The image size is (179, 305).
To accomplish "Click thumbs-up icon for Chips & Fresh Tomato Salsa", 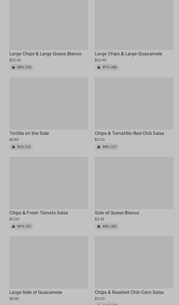I will tap(13, 226).
